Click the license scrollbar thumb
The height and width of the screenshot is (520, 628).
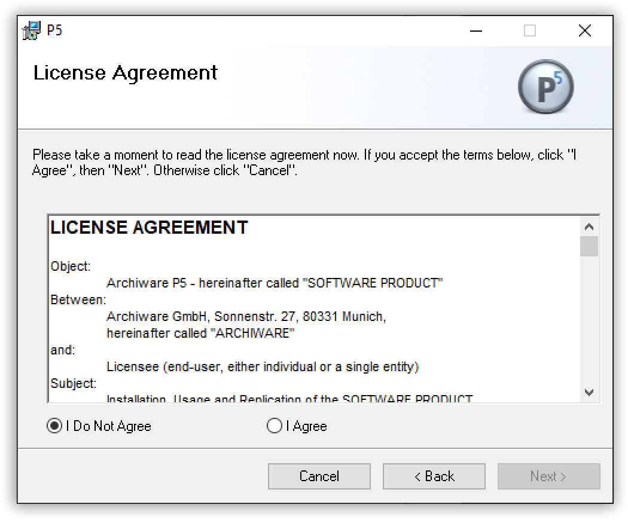coord(589,246)
